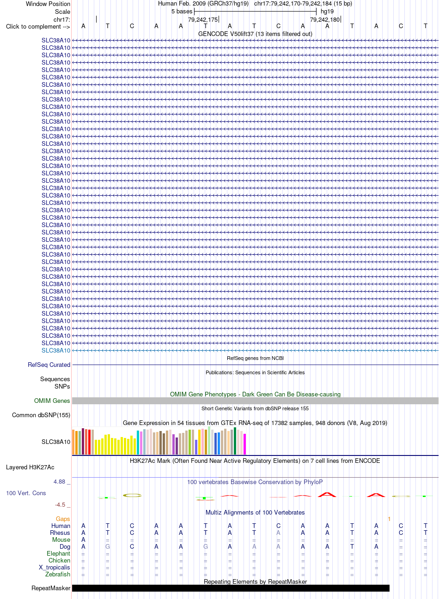Open the RefSeq Curated track label
This screenshot has width=439, height=599.
pos(49,365)
